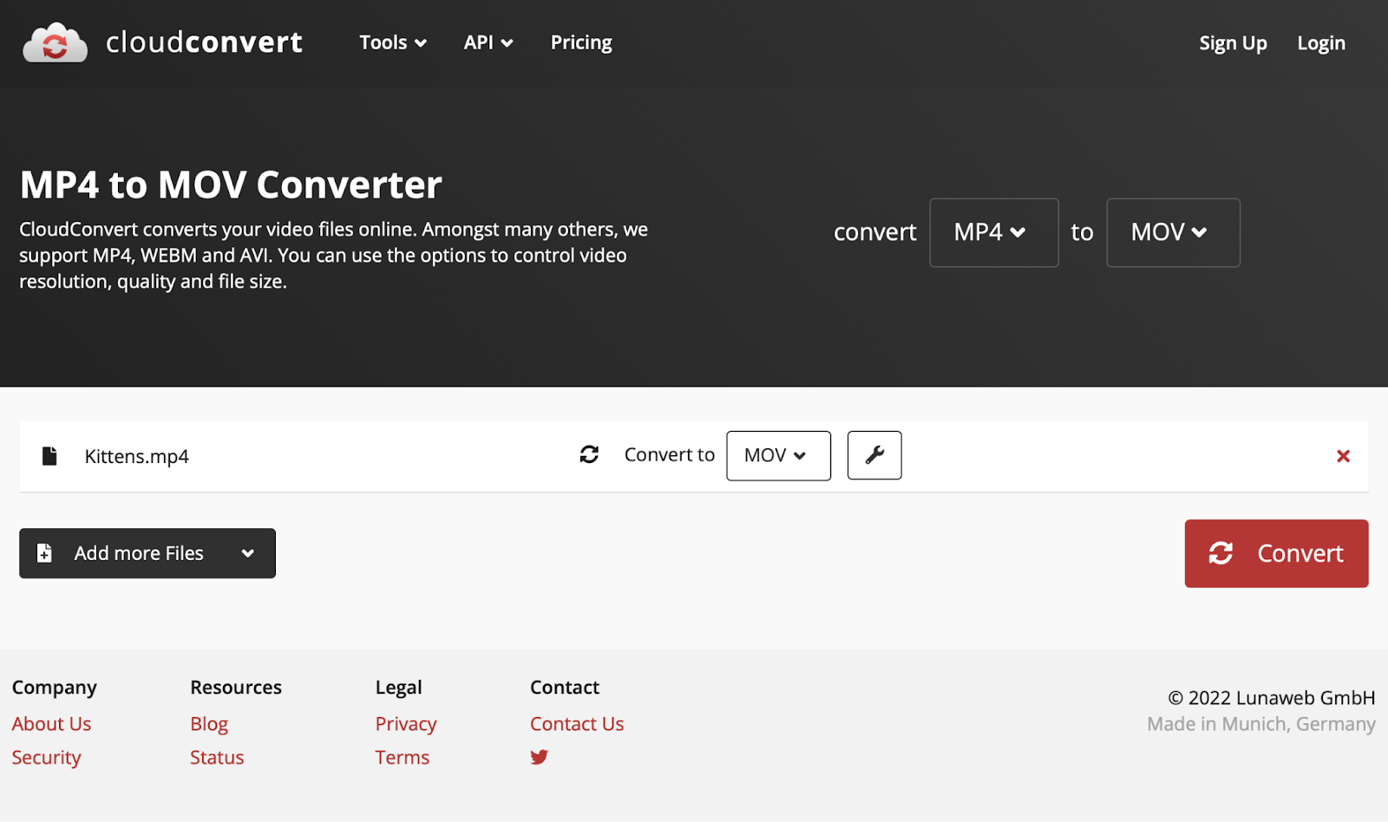The height and width of the screenshot is (822, 1388).
Task: Open the MP4 source format dropdown
Action: tap(994, 232)
